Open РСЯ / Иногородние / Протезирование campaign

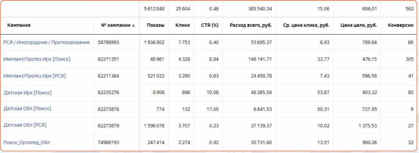click(x=46, y=42)
